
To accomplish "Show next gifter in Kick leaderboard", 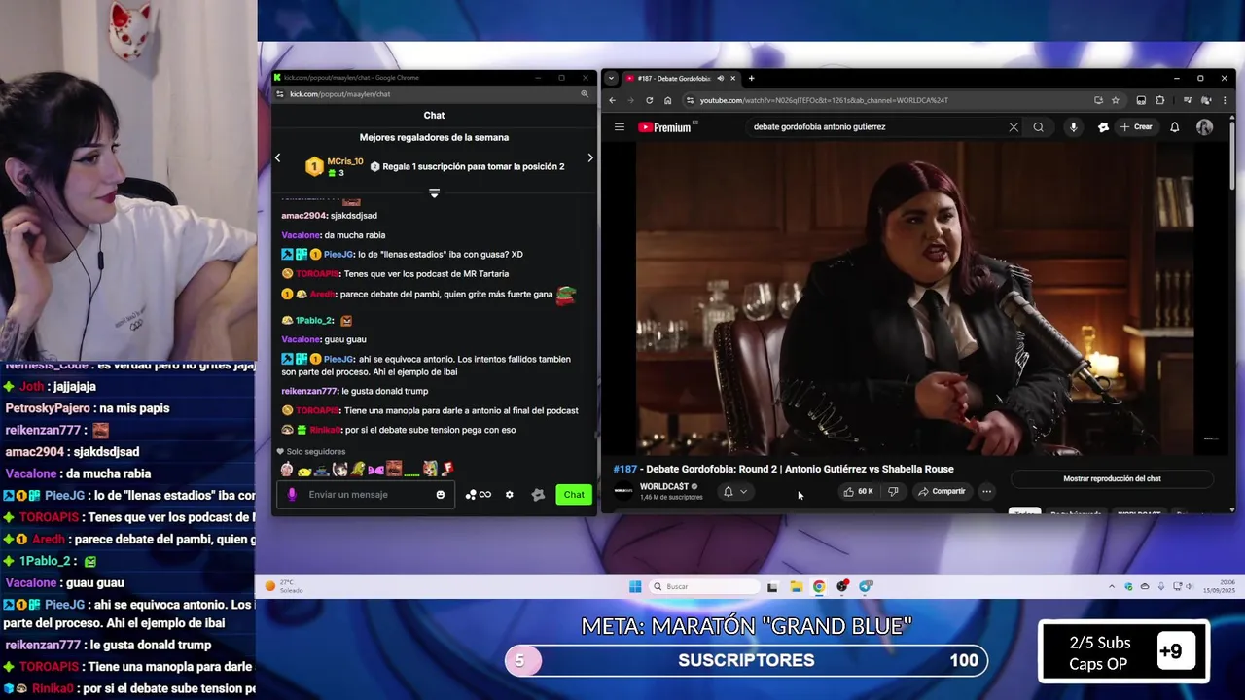I will (589, 157).
